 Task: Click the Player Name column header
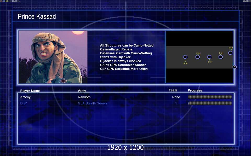click(x=30, y=91)
